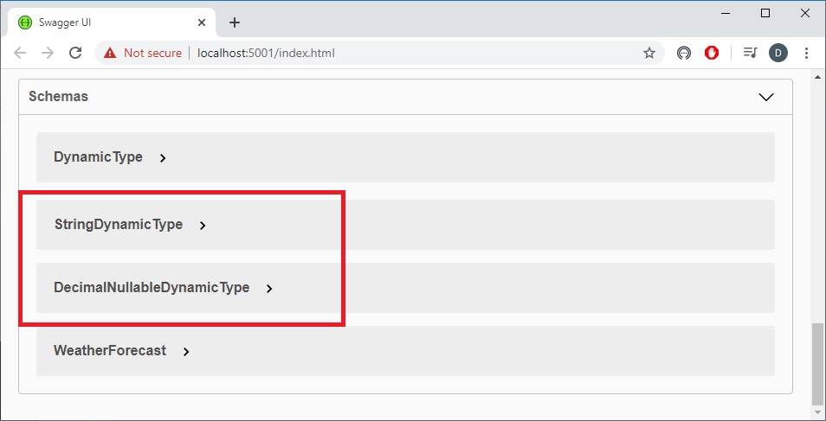Screen dimensions: 826x421
Task: Click the browser back arrow
Action: [x=20, y=53]
